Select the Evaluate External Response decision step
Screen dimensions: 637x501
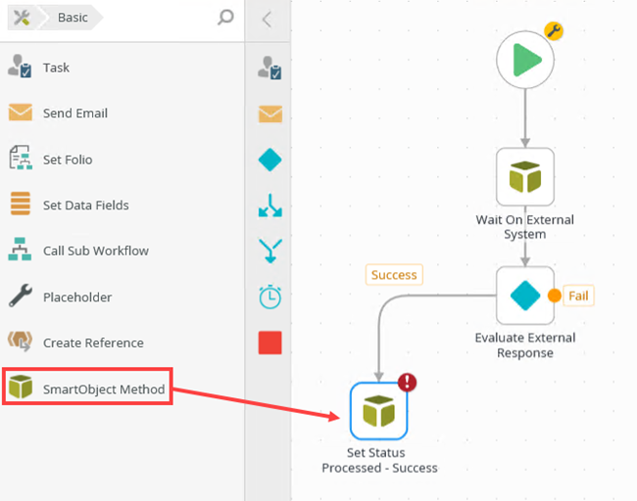click(x=525, y=296)
